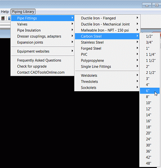Maximize the application window

coord(156,5)
